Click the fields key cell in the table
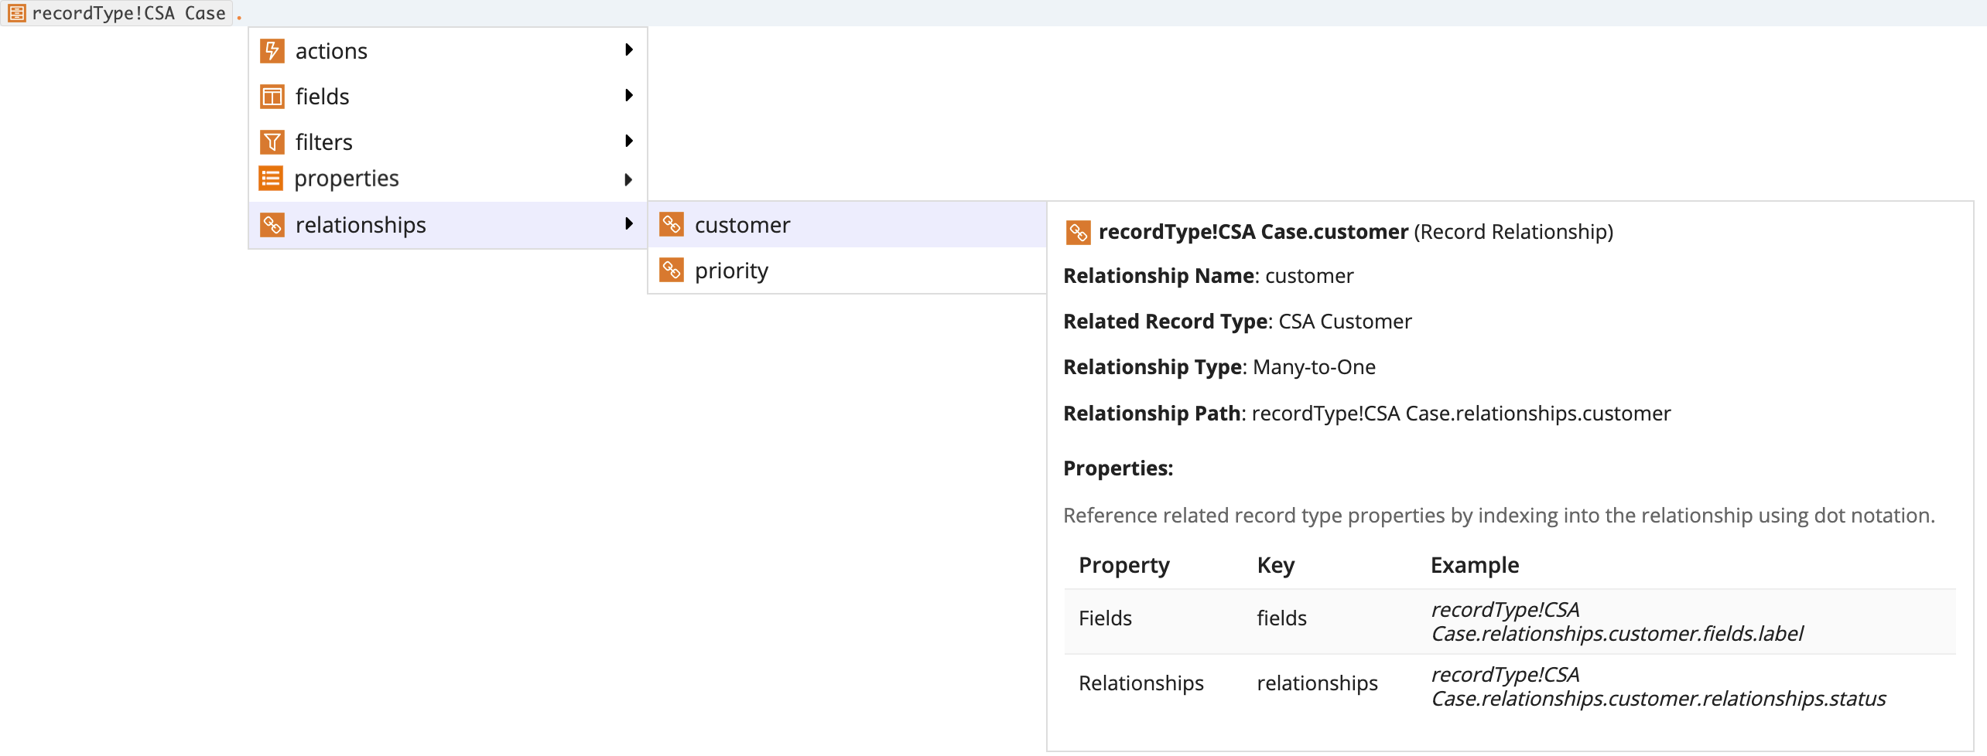 1281,618
